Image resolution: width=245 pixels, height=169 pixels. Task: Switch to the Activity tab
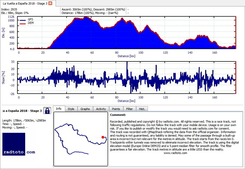pos(101,109)
